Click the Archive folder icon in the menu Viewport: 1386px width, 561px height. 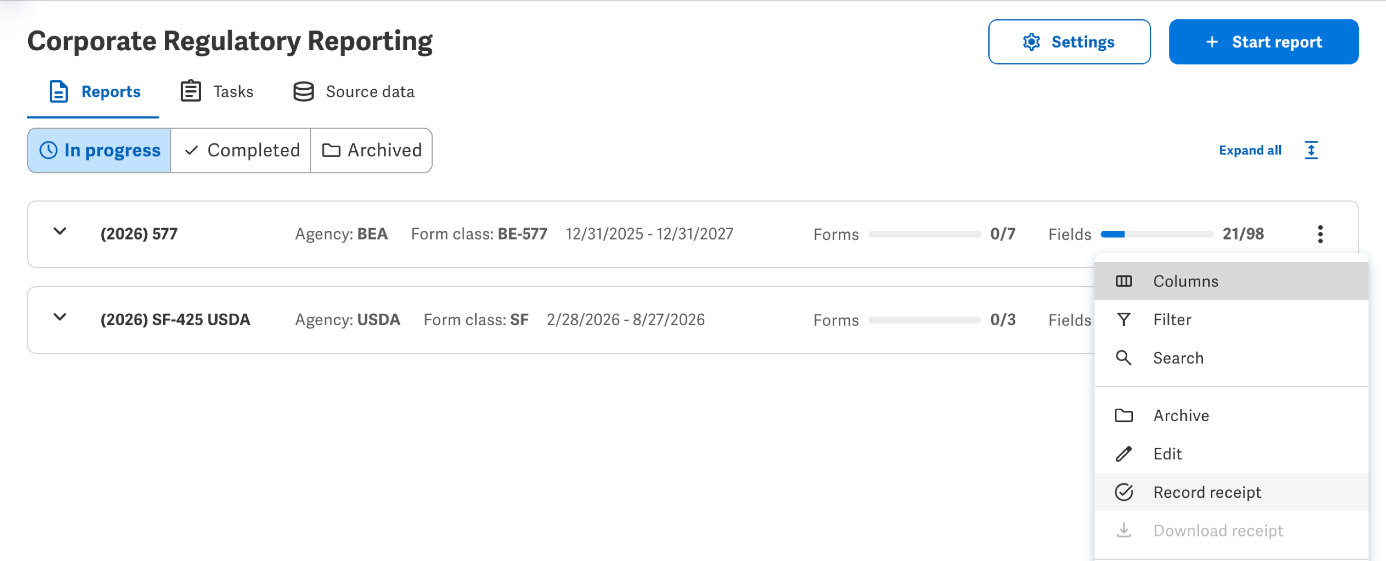coord(1124,415)
